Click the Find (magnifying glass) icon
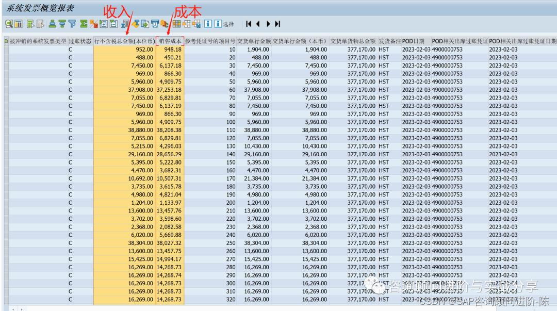Image resolution: width=557 pixels, height=311 pixels. tap(8, 23)
